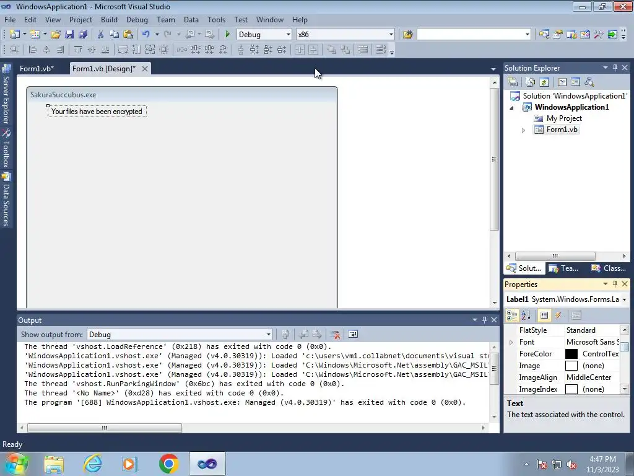The height and width of the screenshot is (476, 634).
Task: Click the Output panel horizontal scrollbar thumb
Action: click(104, 428)
